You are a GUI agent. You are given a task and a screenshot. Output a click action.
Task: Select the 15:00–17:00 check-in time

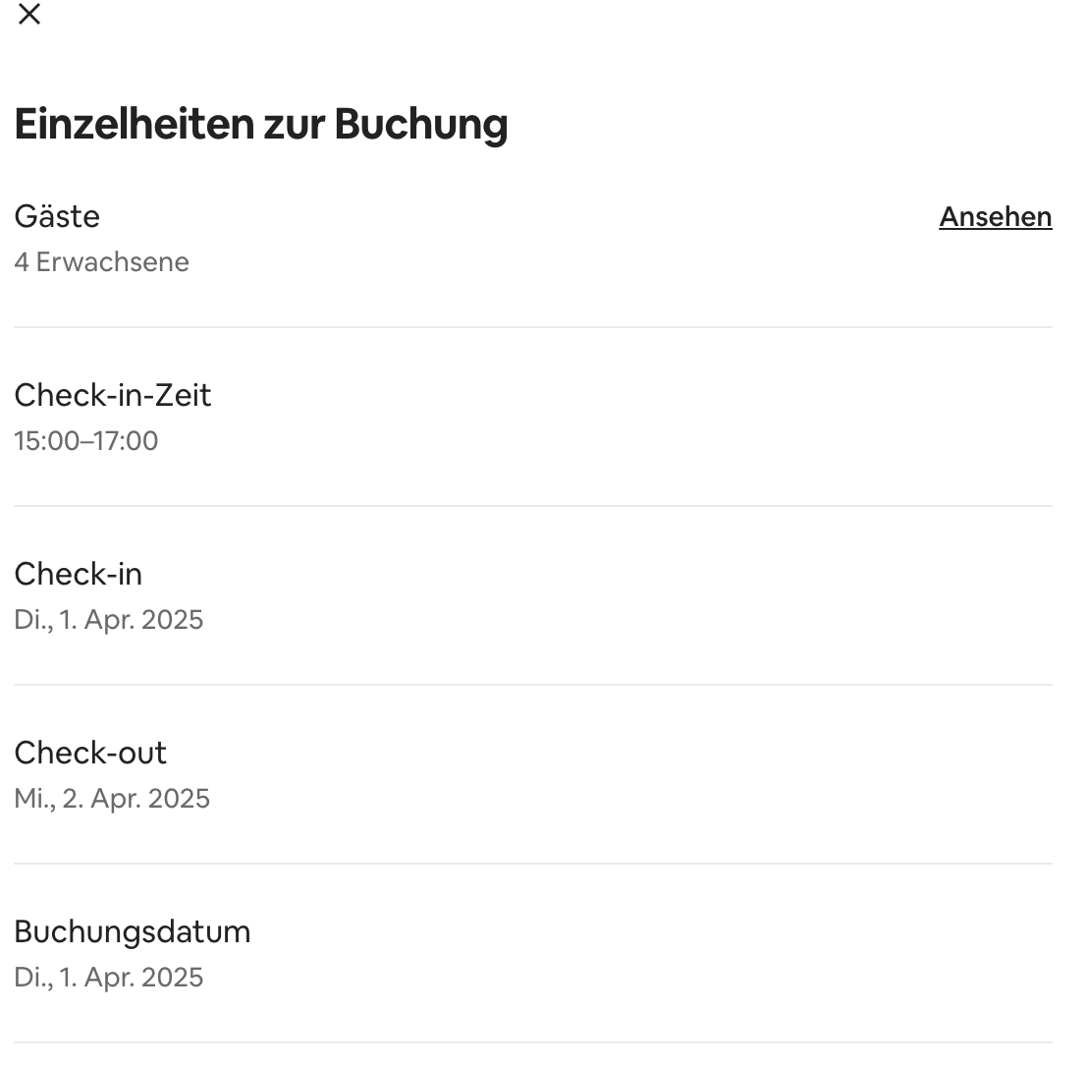[85, 441]
